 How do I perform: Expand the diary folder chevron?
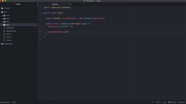[2, 18]
